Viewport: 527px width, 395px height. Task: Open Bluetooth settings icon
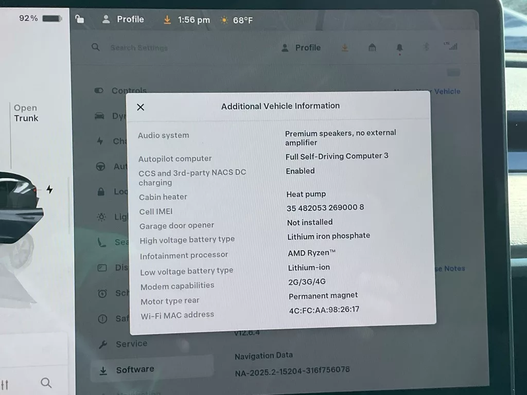pos(426,47)
